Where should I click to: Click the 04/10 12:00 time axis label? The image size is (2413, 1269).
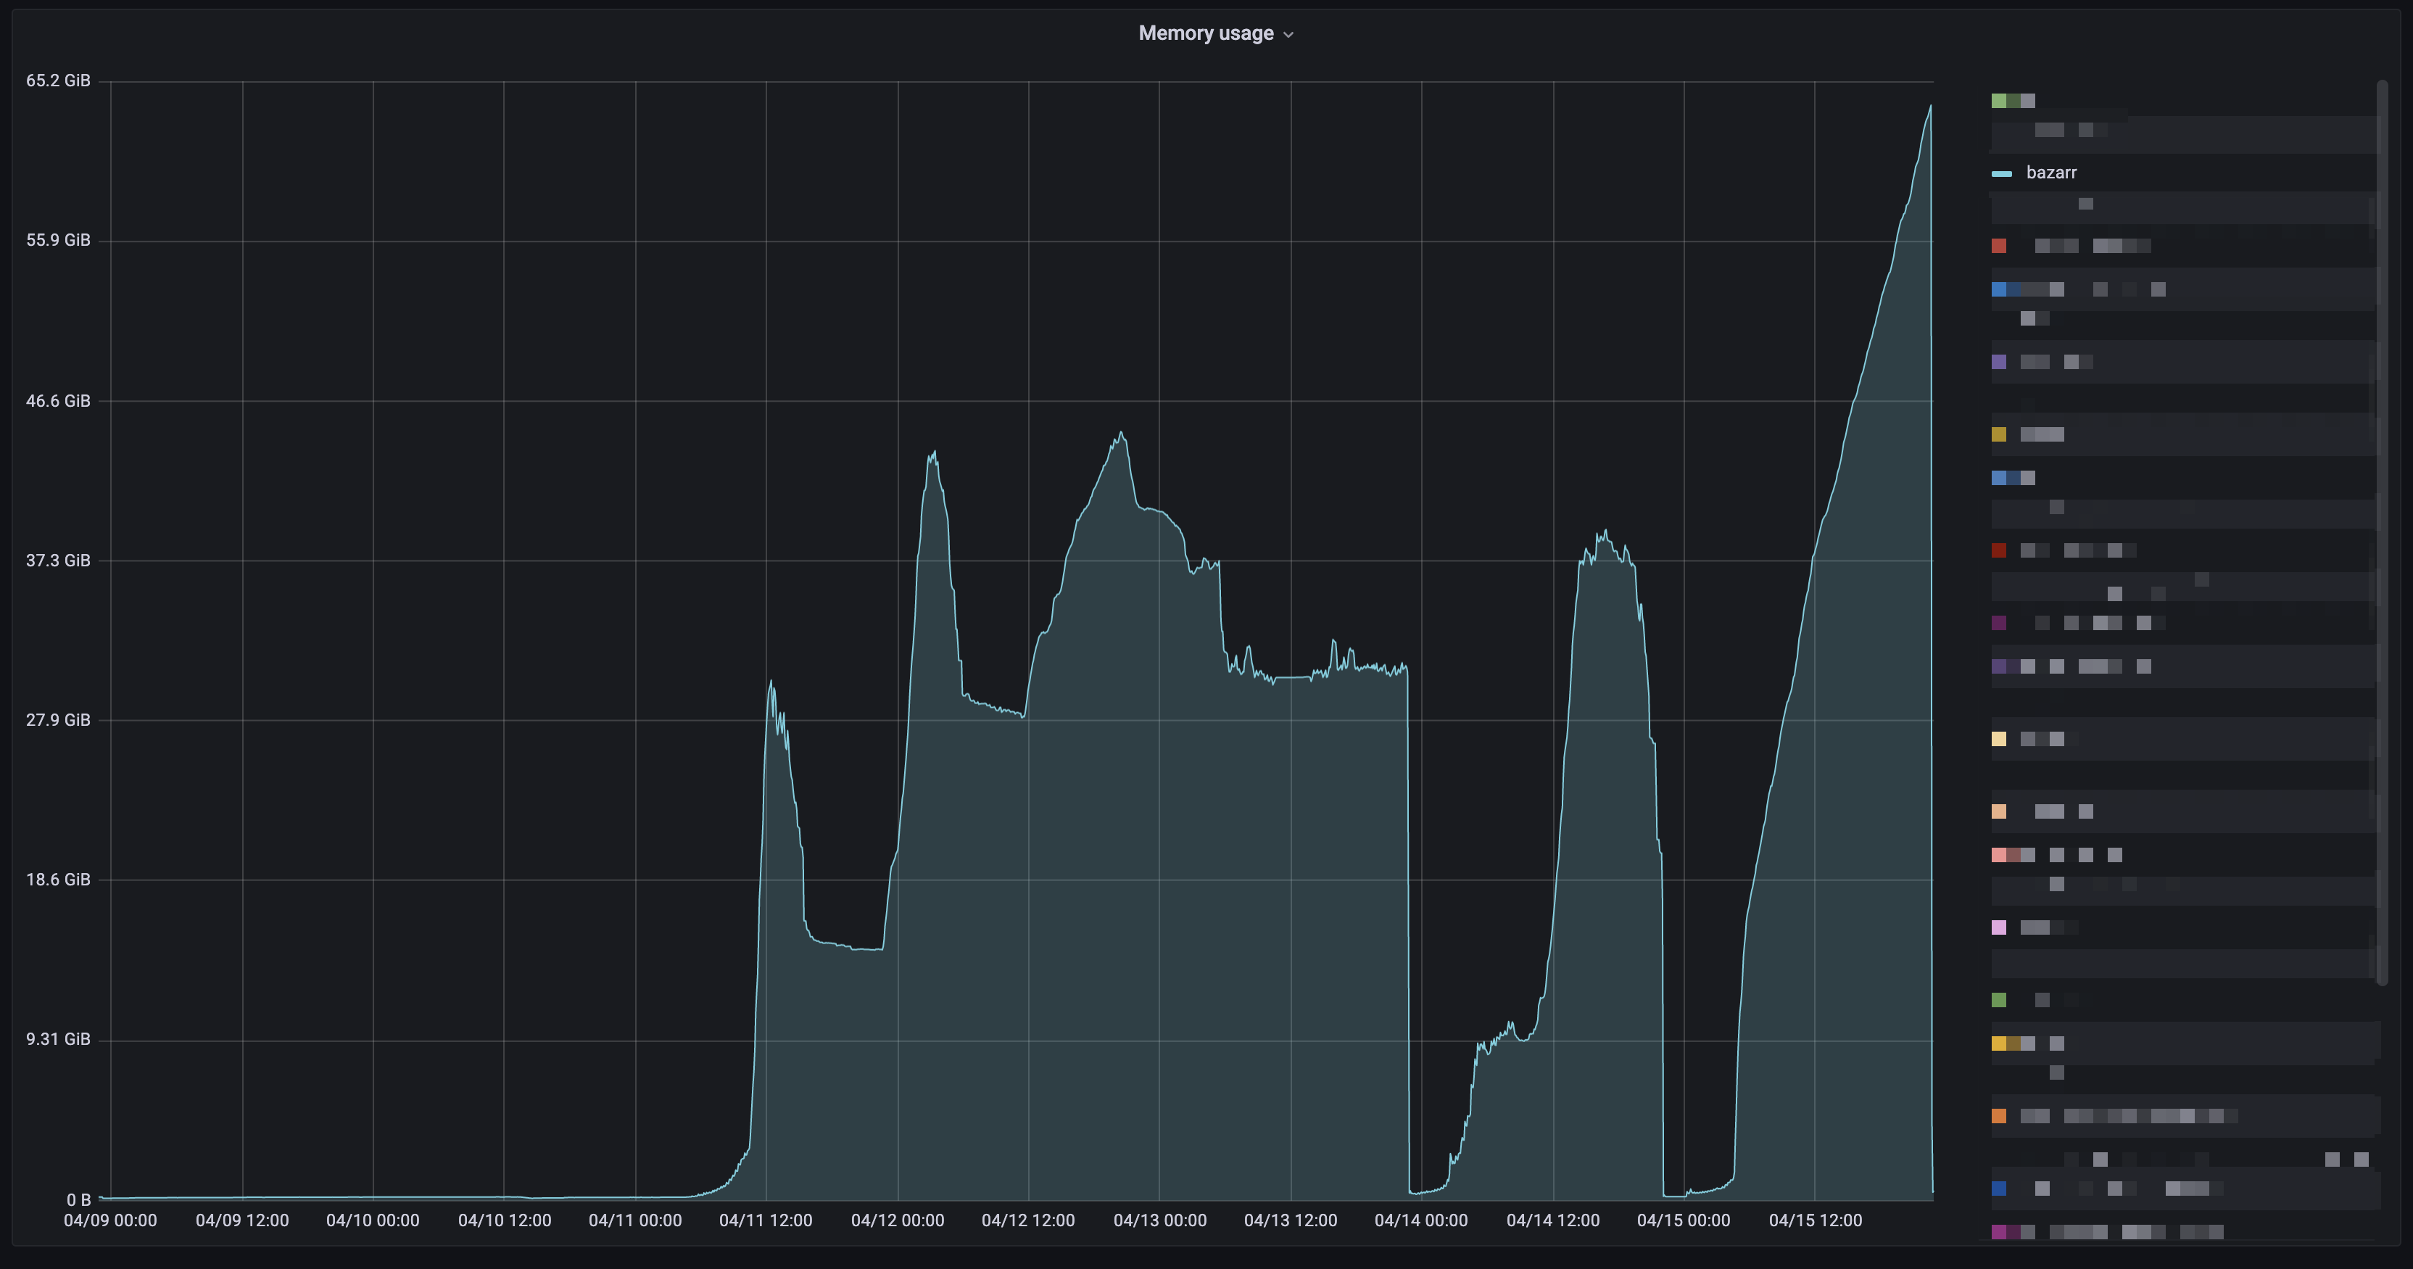pos(504,1220)
